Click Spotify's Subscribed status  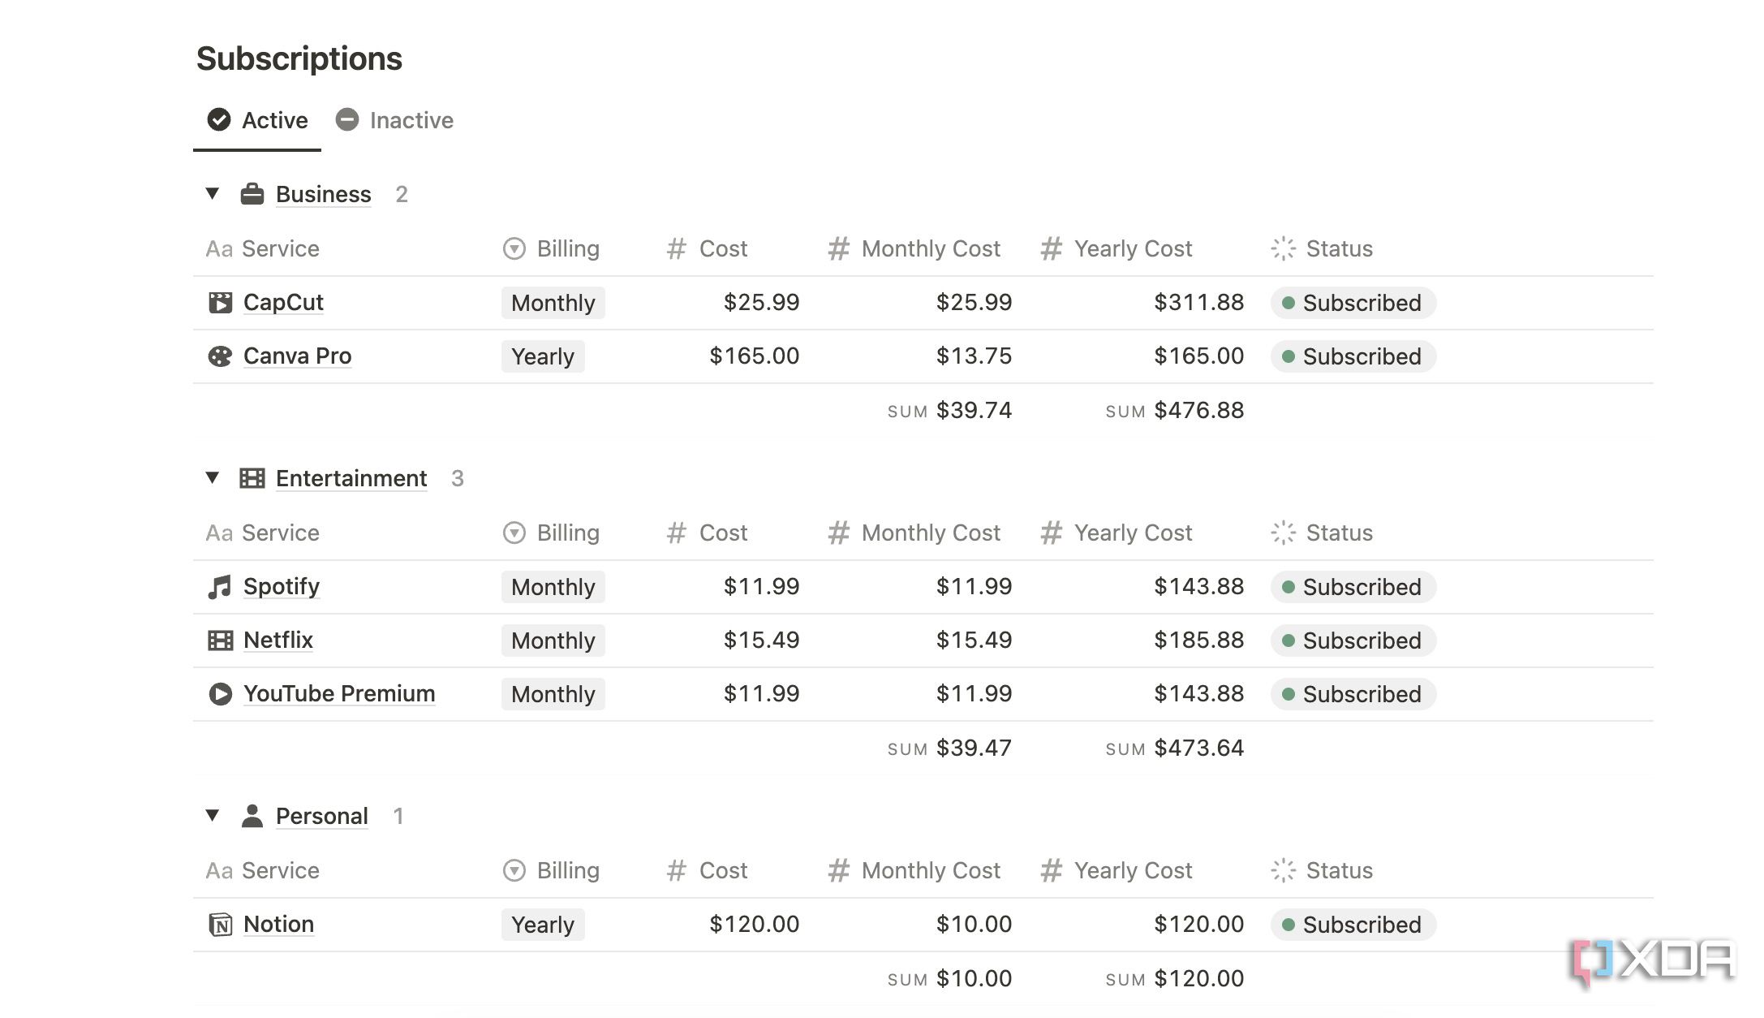point(1353,587)
